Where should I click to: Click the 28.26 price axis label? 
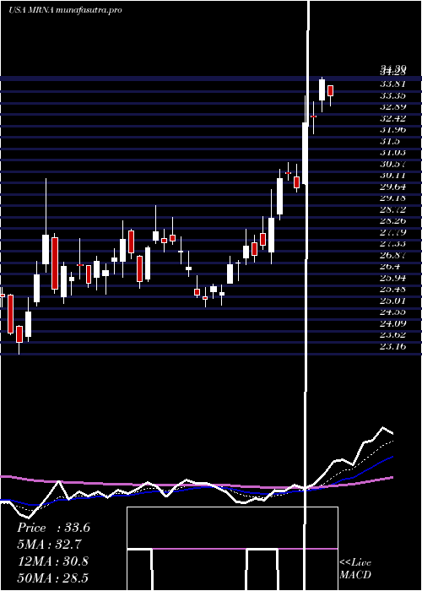393,221
